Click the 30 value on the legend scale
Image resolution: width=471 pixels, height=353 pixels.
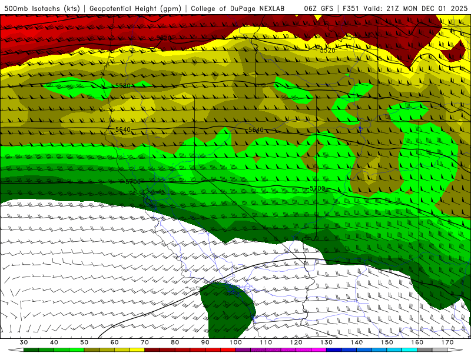point(24,342)
